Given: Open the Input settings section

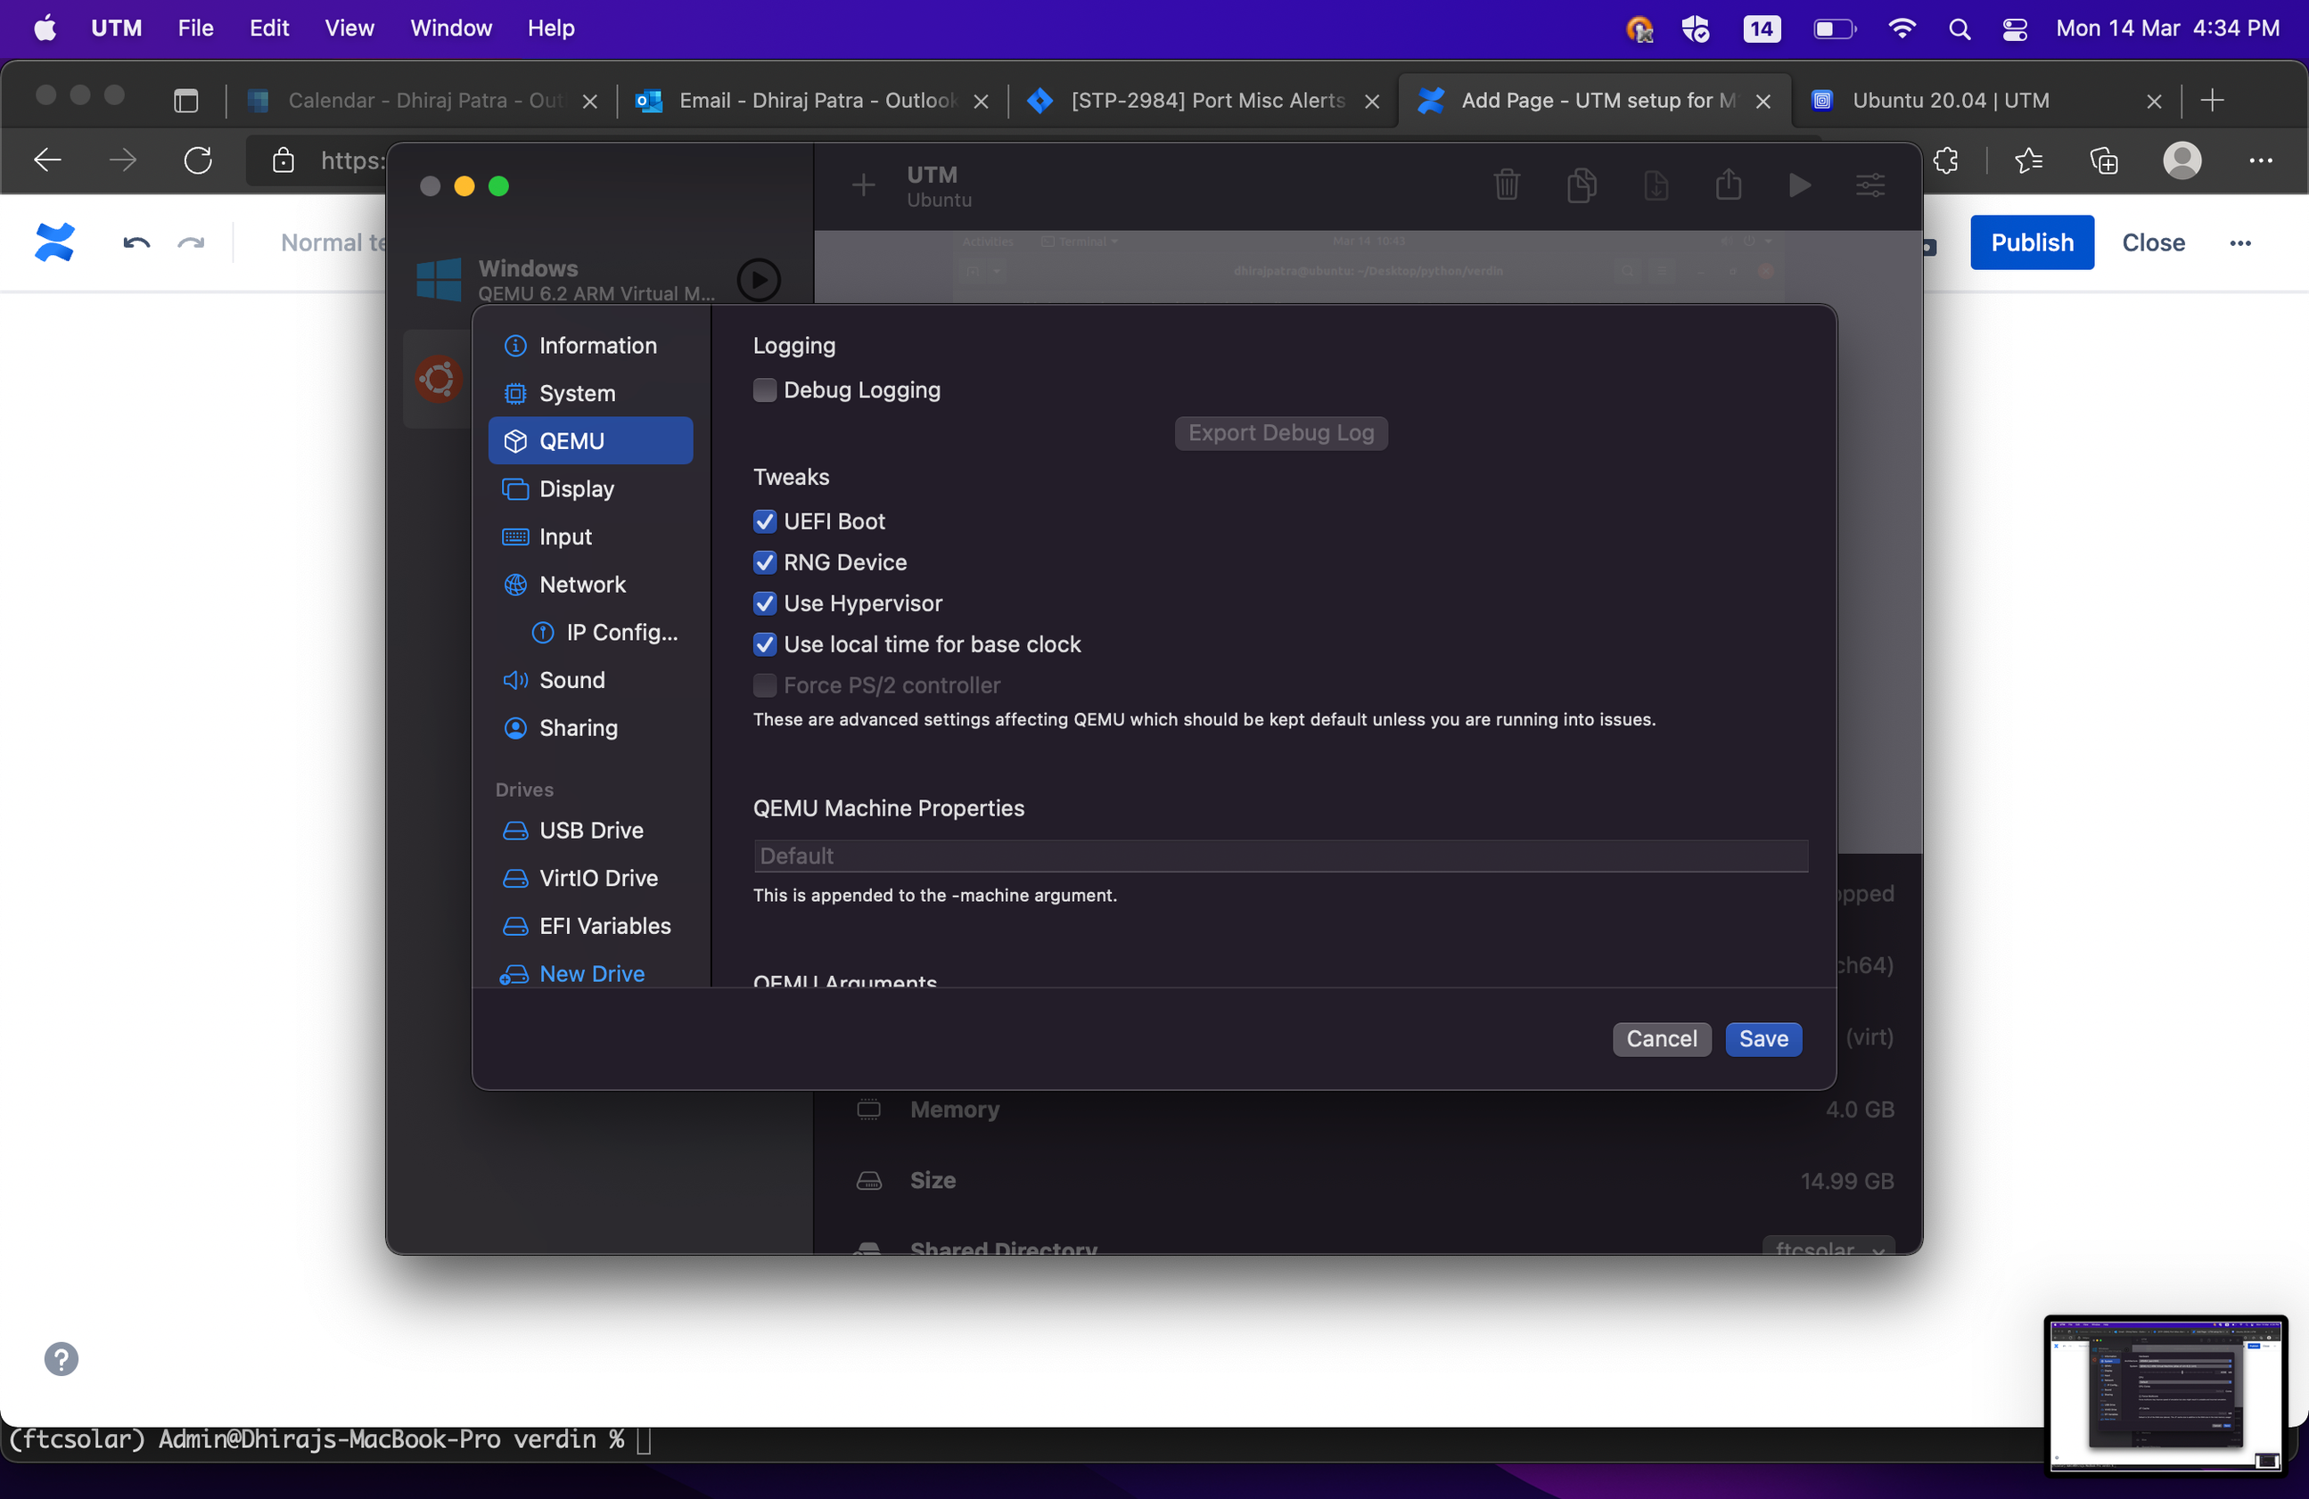Looking at the screenshot, I should click(591, 537).
